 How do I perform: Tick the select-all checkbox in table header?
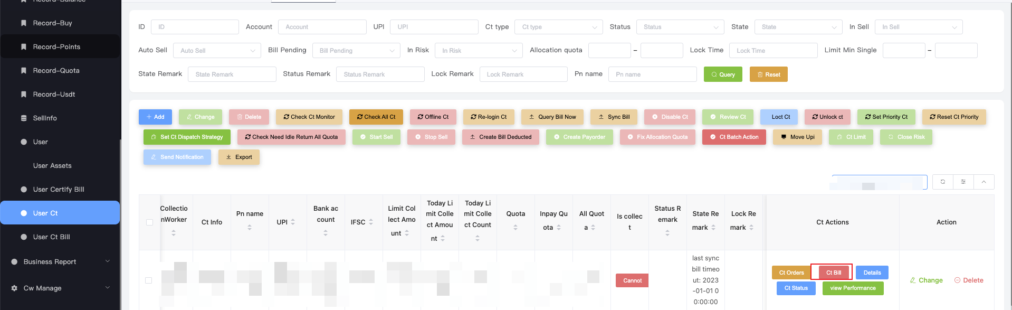(150, 222)
